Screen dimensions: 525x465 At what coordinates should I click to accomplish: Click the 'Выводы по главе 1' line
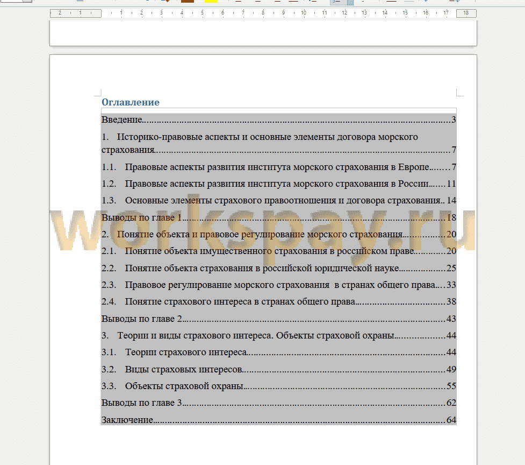tap(278, 217)
